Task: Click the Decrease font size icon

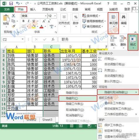Action: pyautogui.click(x=49, y=21)
